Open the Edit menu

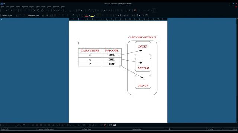7,7
